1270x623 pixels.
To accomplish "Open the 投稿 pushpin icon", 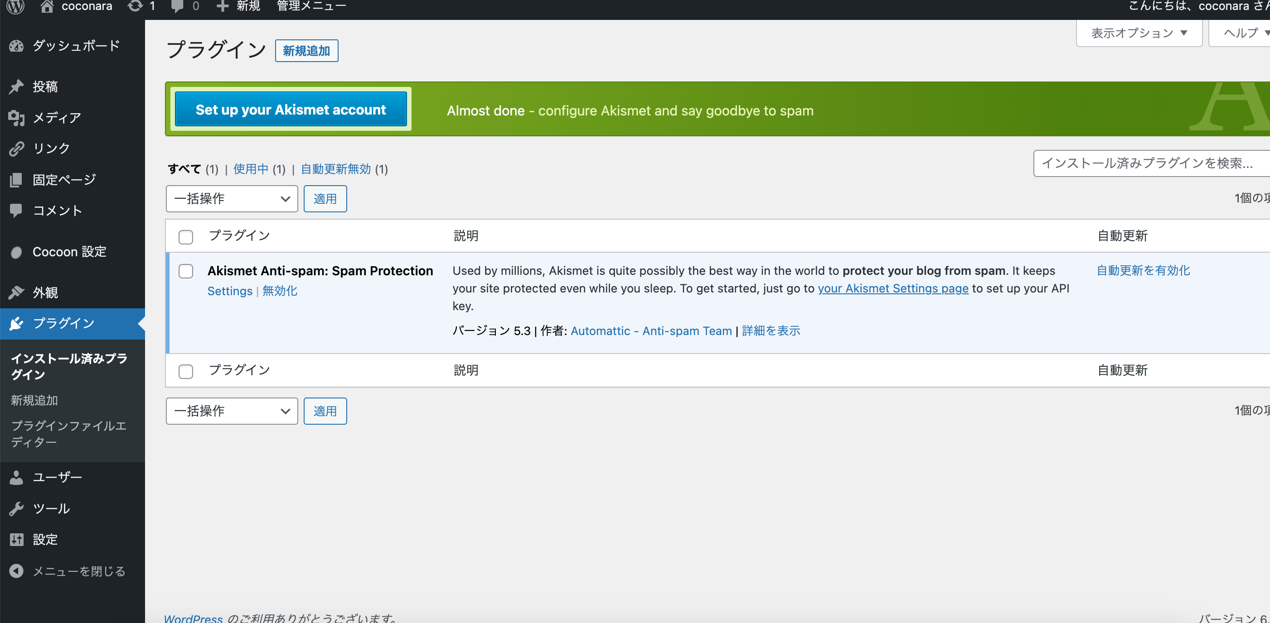I will 16,87.
